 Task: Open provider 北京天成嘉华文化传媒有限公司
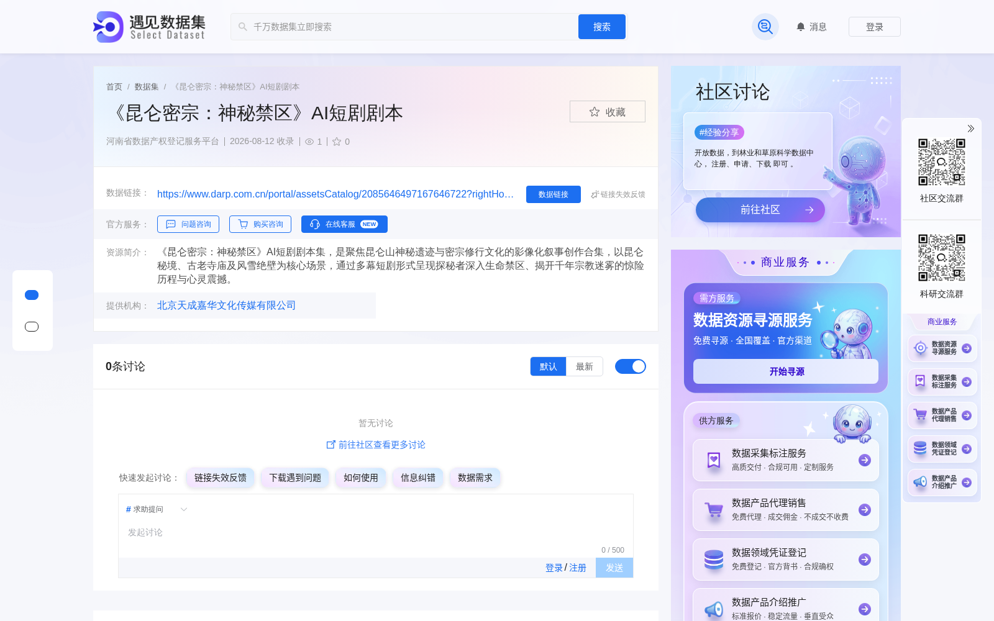[x=226, y=306]
